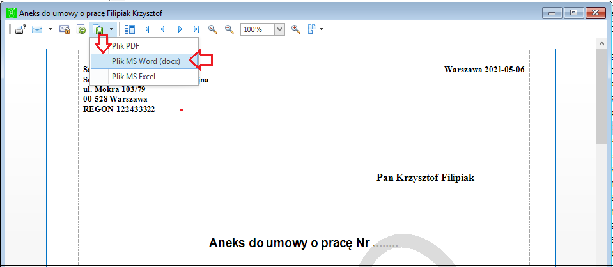Click the text 'Warszawa 2021-05-06'
Screen dimensions: 613x267
(x=485, y=70)
